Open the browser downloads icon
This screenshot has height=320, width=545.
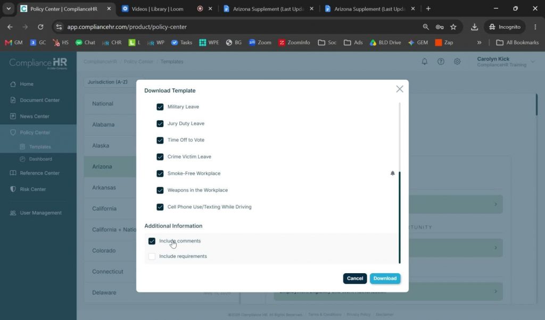(x=474, y=27)
